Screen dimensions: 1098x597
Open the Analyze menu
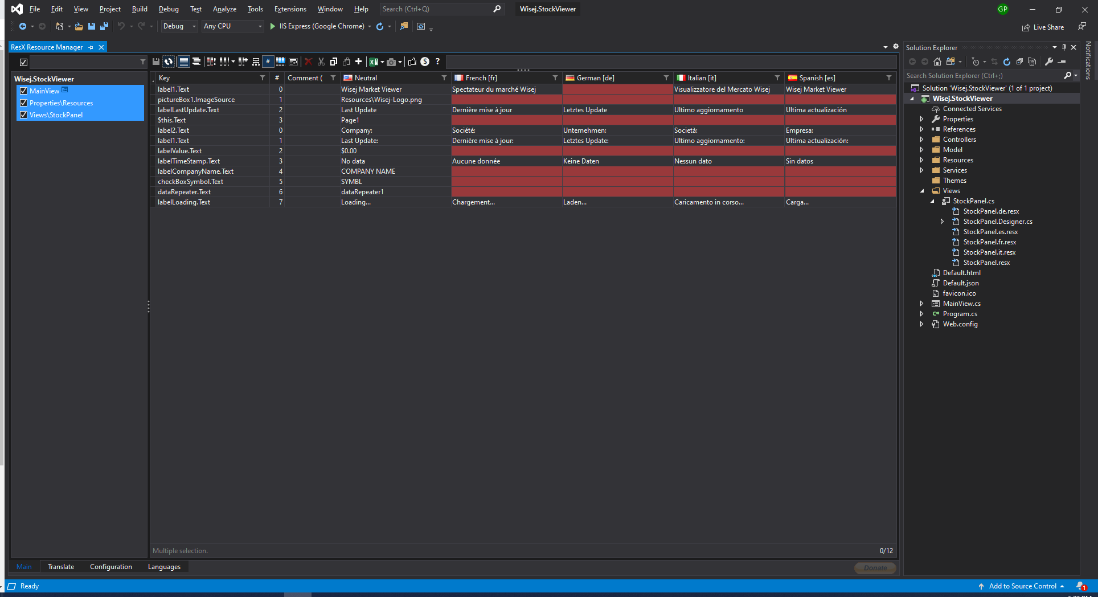tap(224, 9)
